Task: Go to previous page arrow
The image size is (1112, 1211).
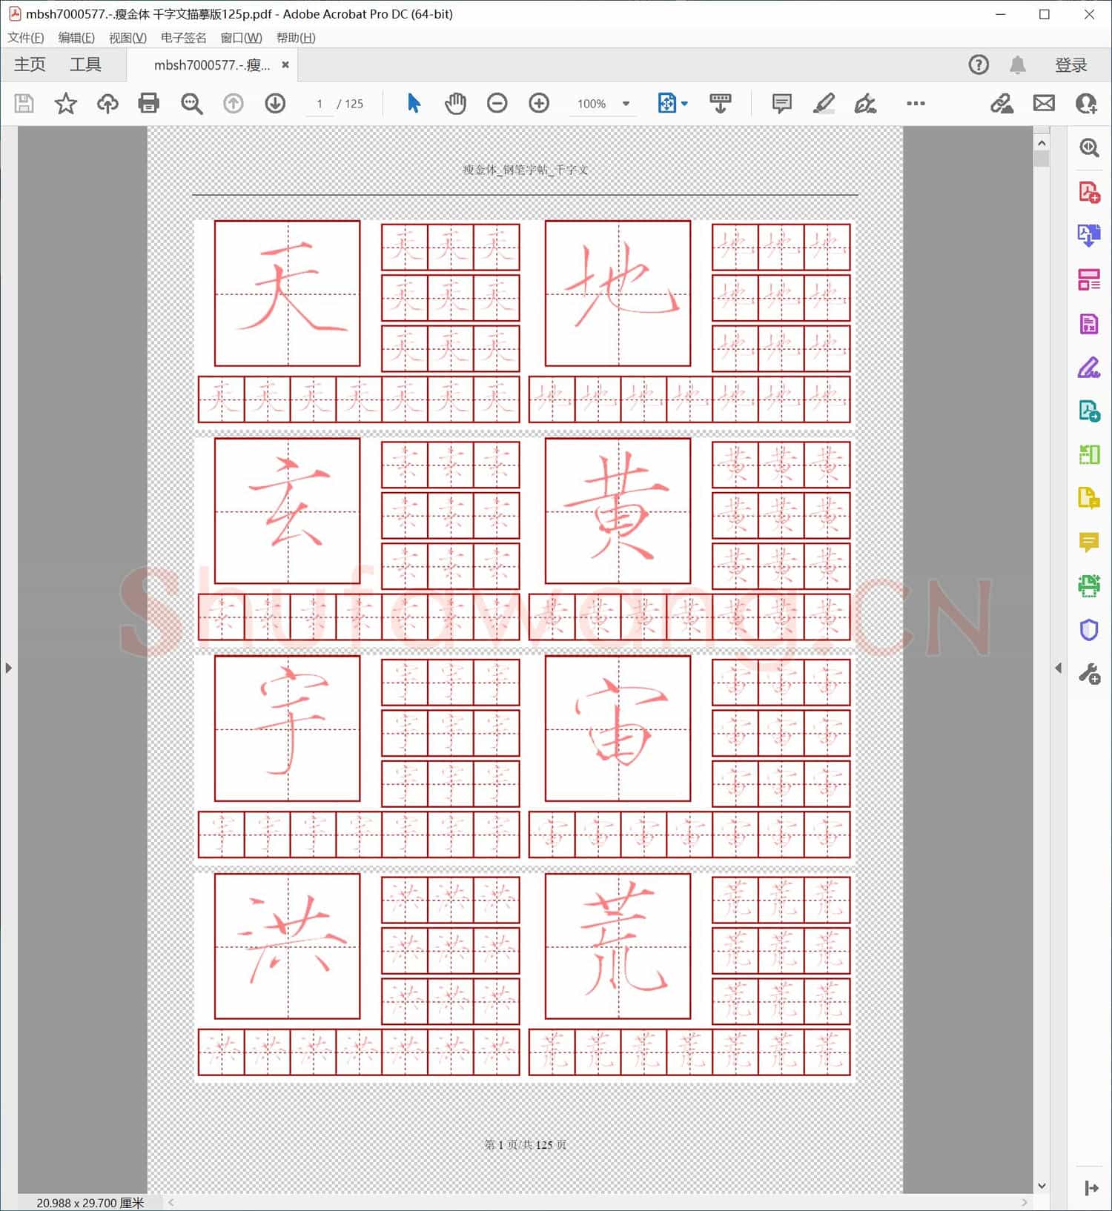Action: click(x=234, y=104)
